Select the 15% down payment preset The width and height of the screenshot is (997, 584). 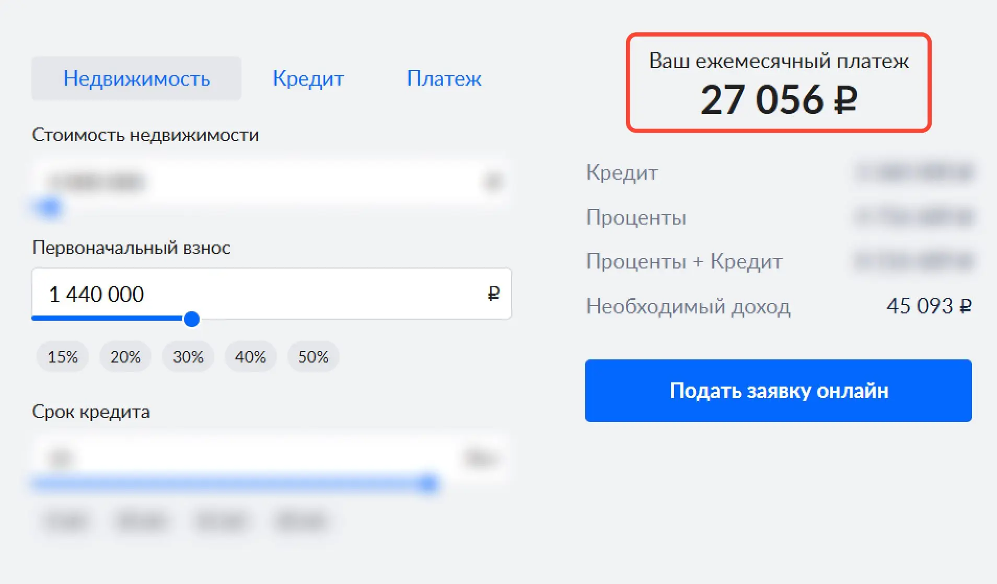(63, 357)
